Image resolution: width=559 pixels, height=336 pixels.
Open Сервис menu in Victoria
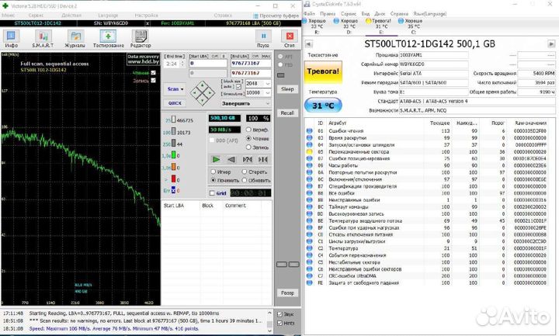pos(36,16)
